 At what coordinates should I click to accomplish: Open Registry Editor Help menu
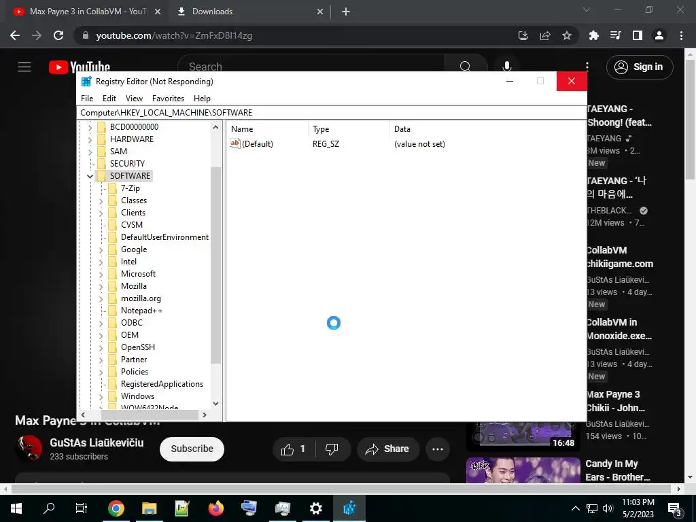202,99
